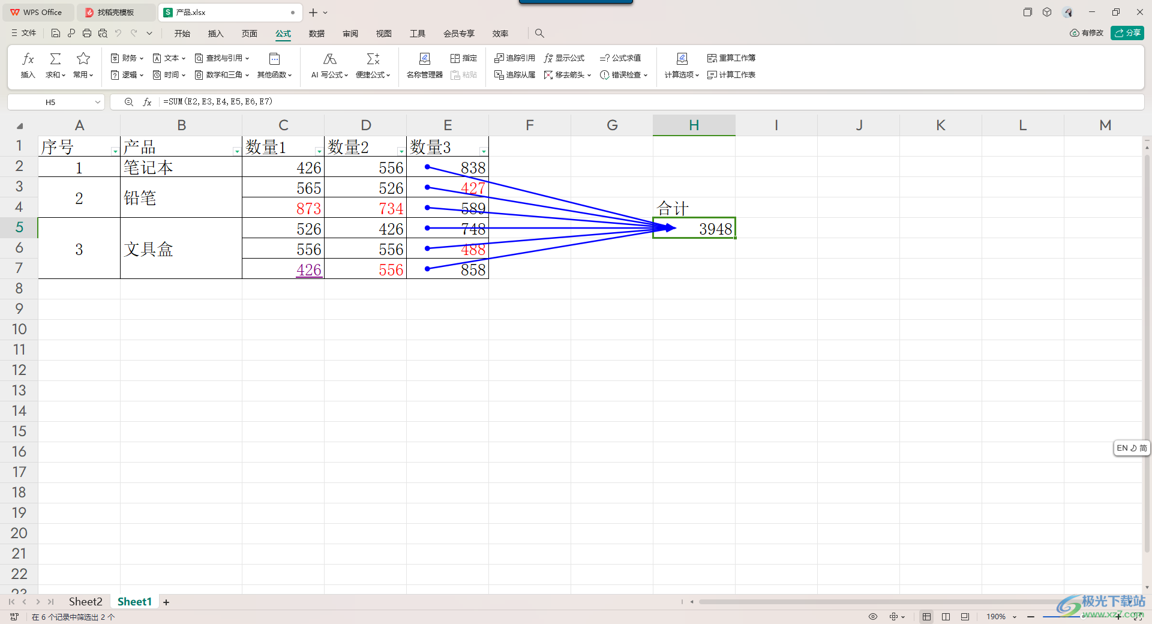Open the filter dropdown on 数量3 header

coord(484,151)
